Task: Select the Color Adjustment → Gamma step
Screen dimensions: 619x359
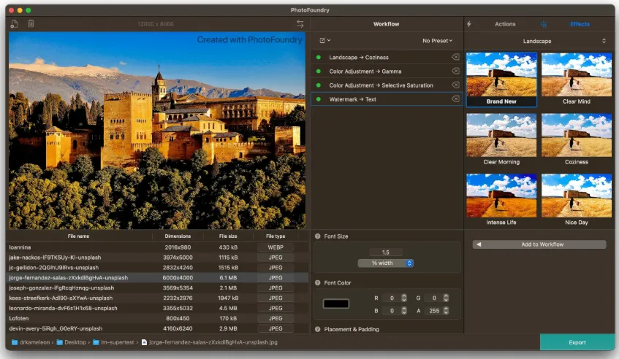Action: click(x=387, y=72)
